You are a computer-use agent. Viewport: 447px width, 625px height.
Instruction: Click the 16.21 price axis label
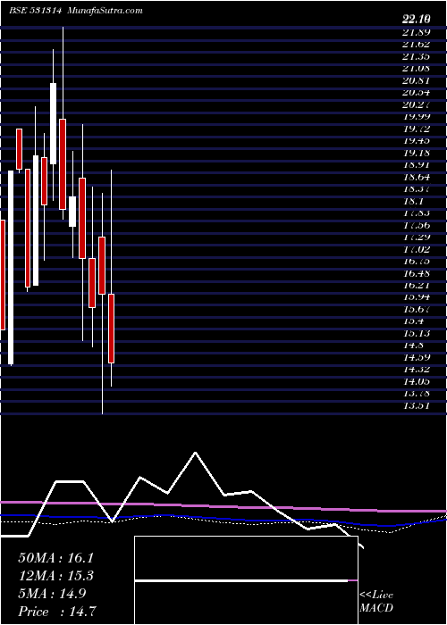[417, 286]
